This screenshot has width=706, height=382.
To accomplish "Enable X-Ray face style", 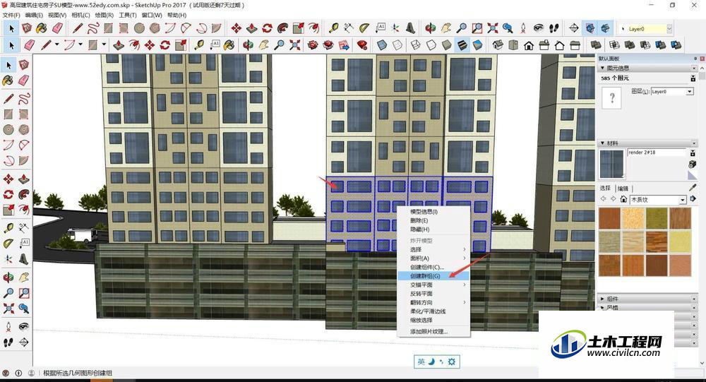I will 382,45.
